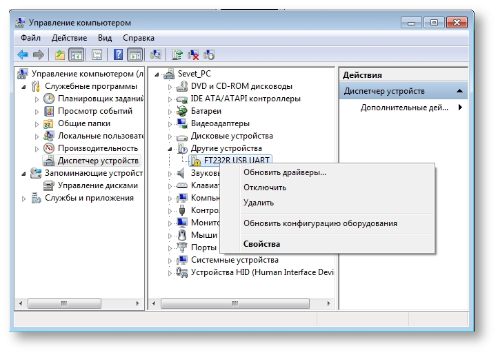Open Help with the question mark icon
This screenshot has width=498, height=355.
[x=118, y=55]
